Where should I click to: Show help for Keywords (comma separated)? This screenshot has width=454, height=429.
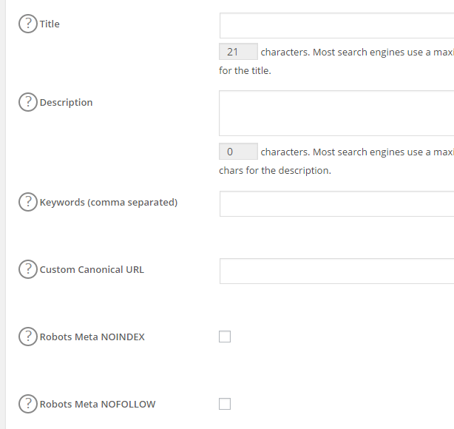(27, 202)
